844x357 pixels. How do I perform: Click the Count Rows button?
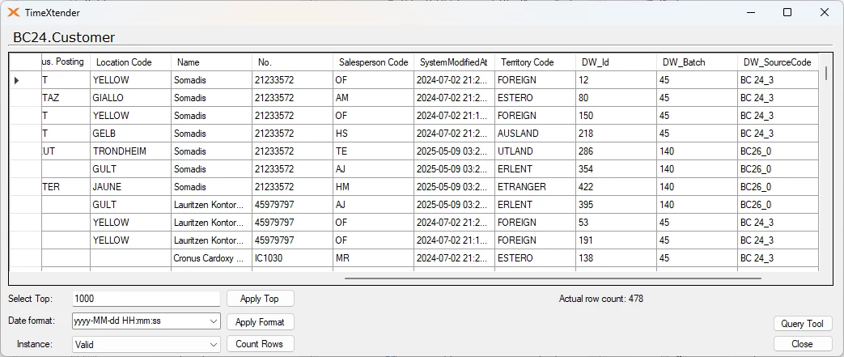(x=260, y=344)
